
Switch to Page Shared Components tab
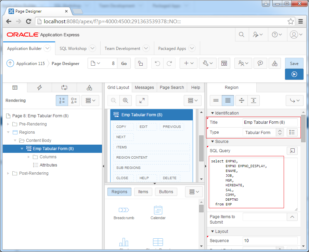tap(89, 88)
